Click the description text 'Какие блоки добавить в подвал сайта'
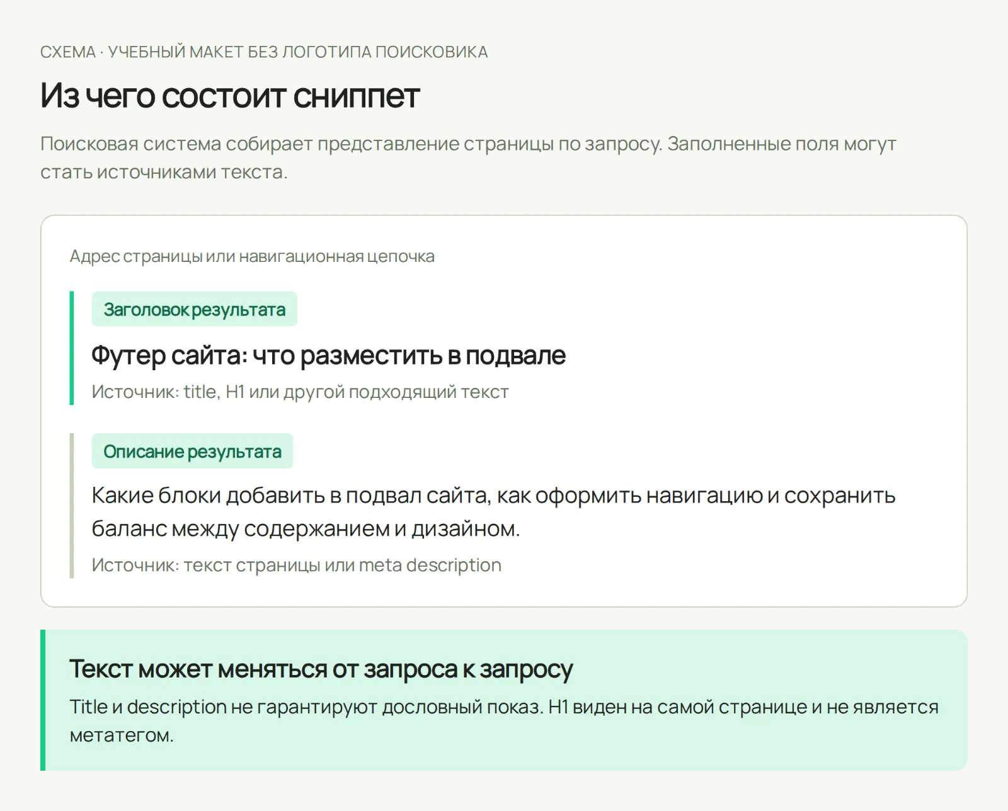The image size is (1008, 811). coord(493,512)
